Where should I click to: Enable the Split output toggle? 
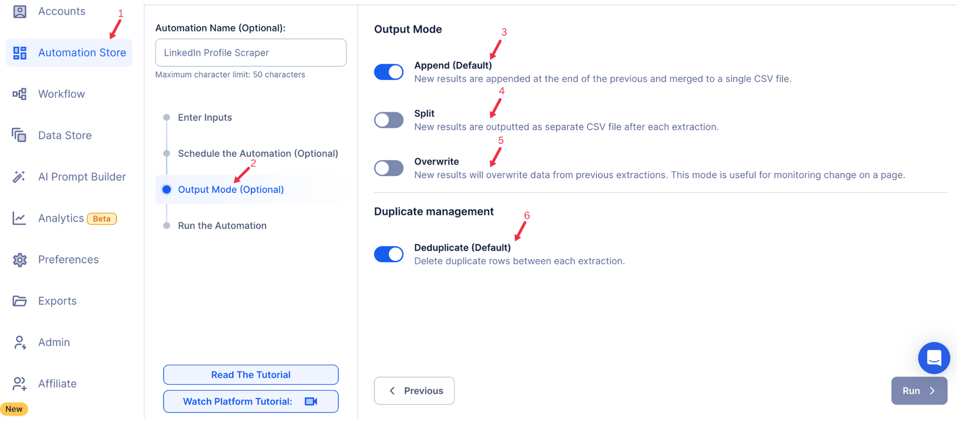pyautogui.click(x=389, y=120)
